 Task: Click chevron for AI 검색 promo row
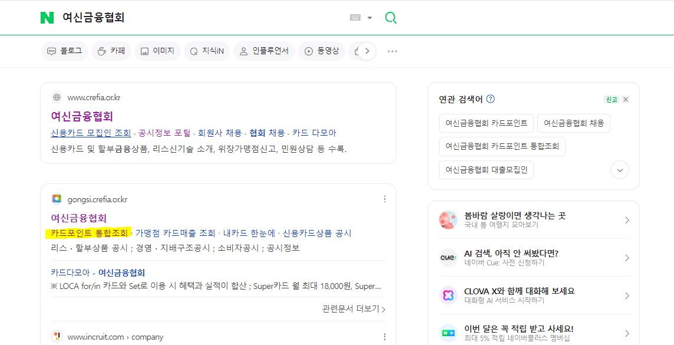tap(627, 258)
